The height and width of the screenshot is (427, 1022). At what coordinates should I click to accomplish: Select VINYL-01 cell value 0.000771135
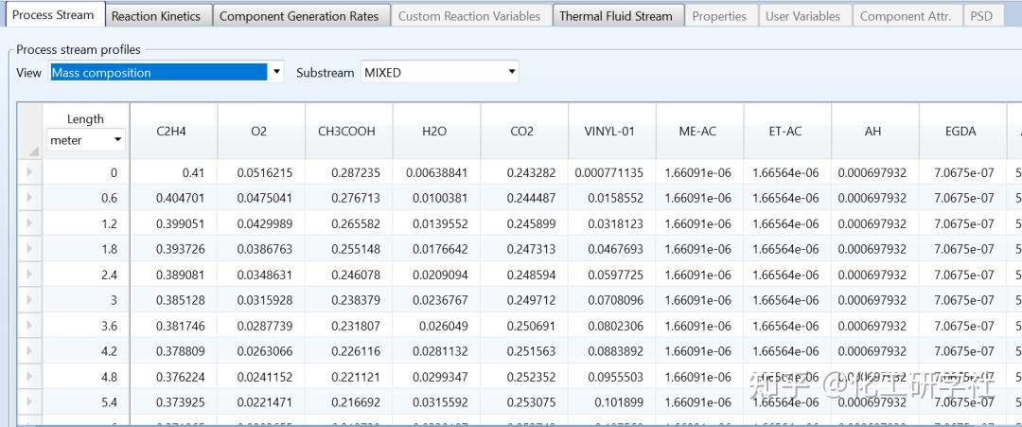click(611, 172)
